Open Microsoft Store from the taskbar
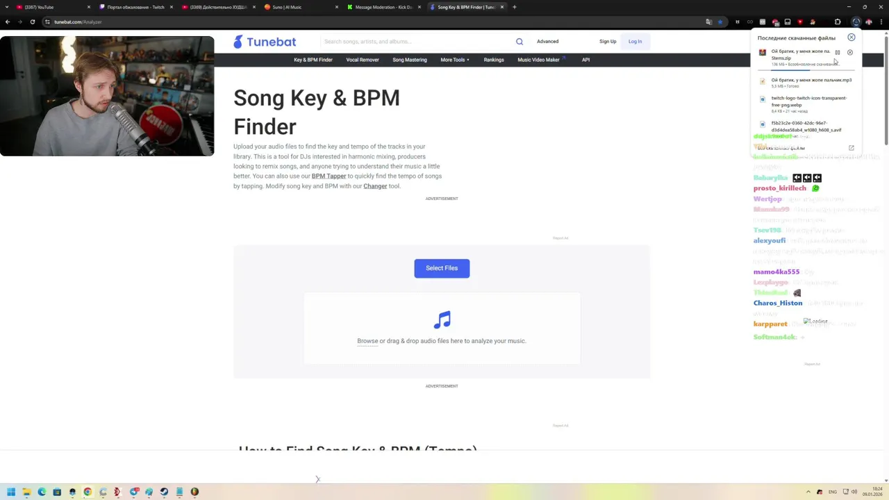Viewport: 889px width, 500px height. coord(57,492)
